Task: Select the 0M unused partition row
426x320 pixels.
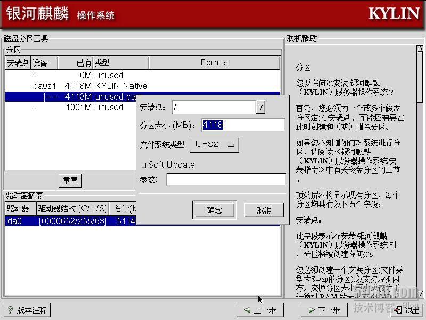Action: pyautogui.click(x=142, y=75)
